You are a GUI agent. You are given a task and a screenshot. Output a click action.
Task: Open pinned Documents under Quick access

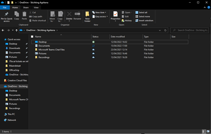click(15, 52)
